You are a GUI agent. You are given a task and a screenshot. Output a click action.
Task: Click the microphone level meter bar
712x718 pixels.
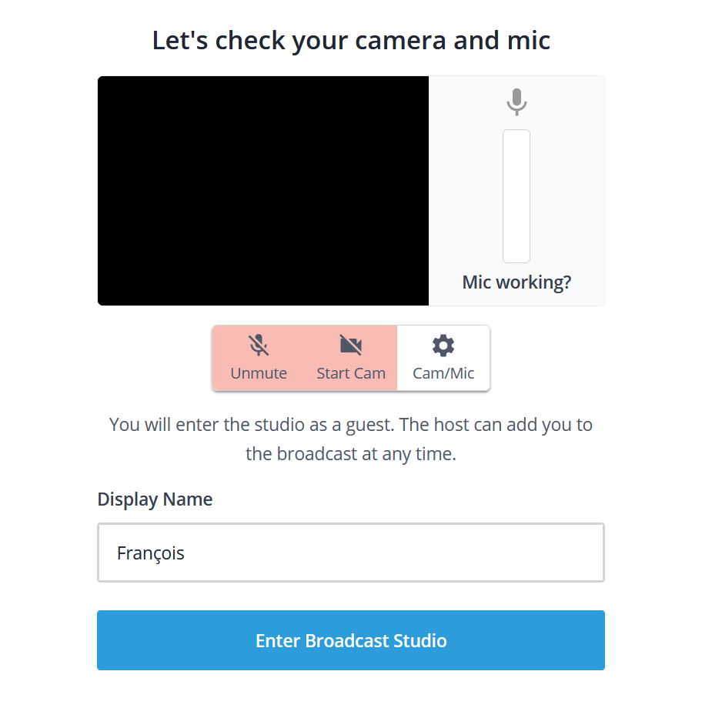(516, 196)
